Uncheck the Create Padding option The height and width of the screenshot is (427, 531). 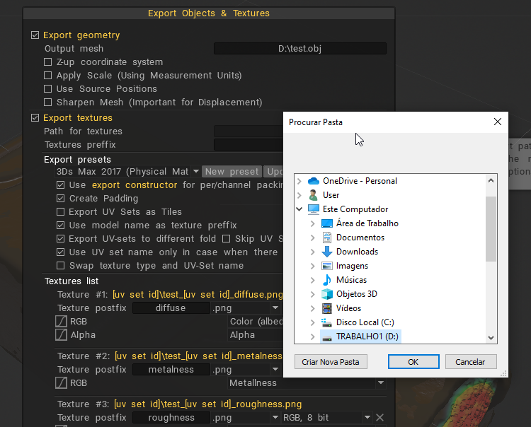coord(61,199)
